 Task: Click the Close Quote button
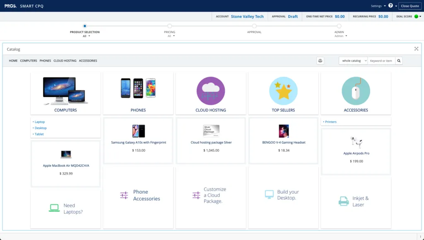pyautogui.click(x=410, y=6)
